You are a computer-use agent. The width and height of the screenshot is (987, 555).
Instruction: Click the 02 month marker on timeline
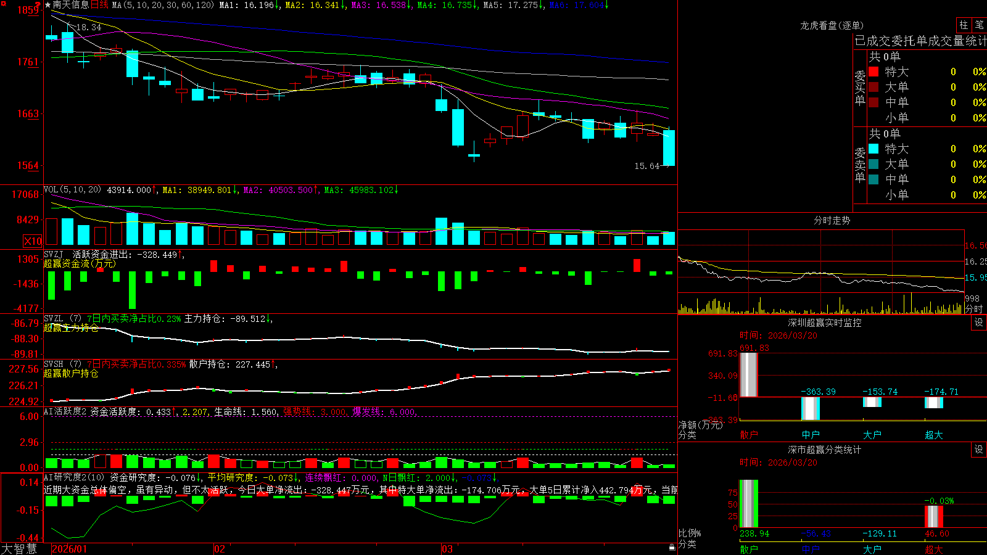[220, 549]
